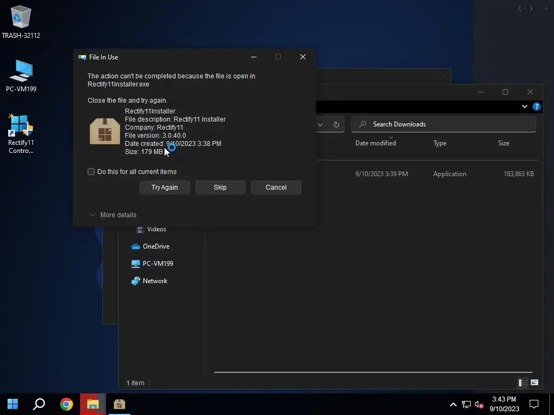Click the network tray icon
The width and height of the screenshot is (554, 415).
pyautogui.click(x=466, y=404)
